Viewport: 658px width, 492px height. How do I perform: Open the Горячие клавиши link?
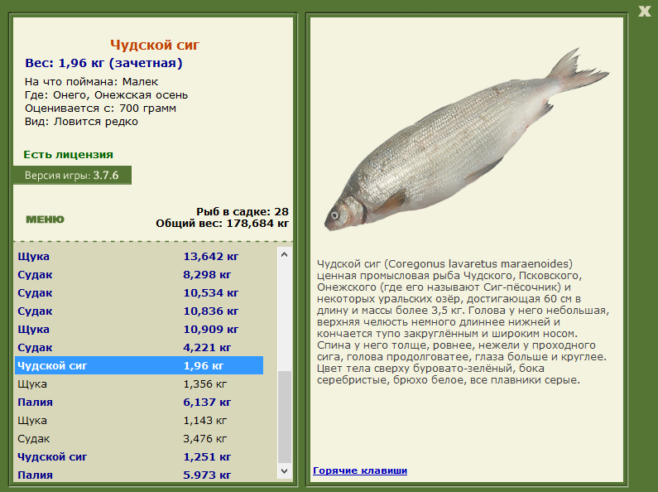(360, 470)
